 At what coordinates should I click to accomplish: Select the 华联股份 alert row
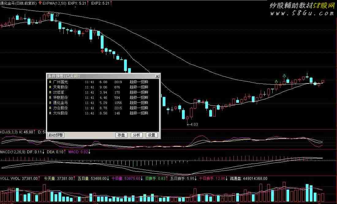(103, 97)
